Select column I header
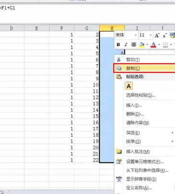 coord(137,28)
